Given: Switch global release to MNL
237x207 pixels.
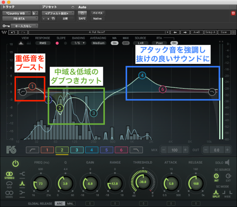Looking at the screenshot, I should click(70, 204).
